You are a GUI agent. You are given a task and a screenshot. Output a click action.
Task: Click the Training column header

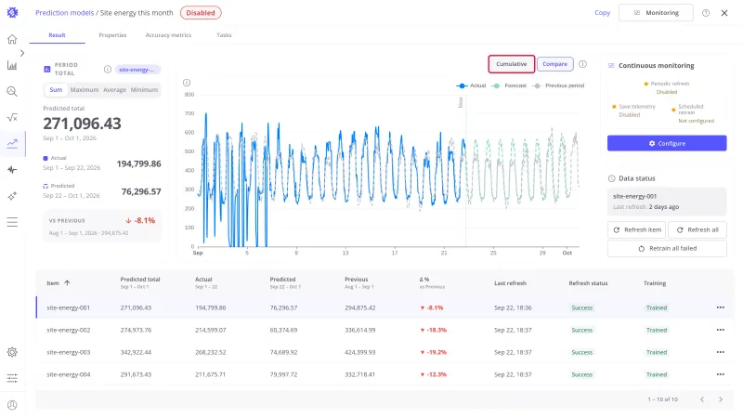[655, 283]
